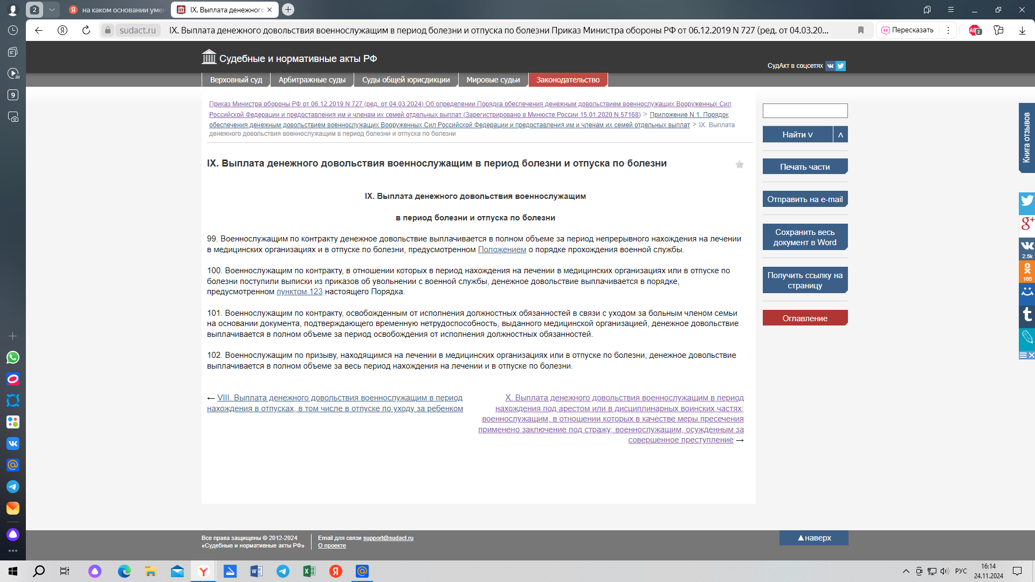
Task: Click the site search input field
Action: [805, 110]
